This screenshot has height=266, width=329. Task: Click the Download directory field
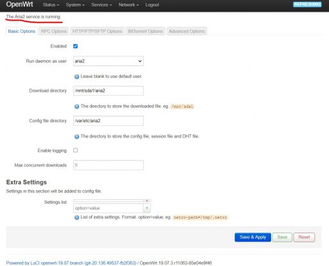tap(109, 91)
